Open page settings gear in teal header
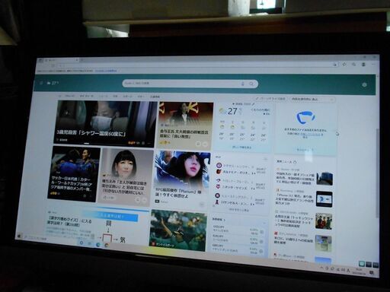Viewport: 390px width, 292px height. [364, 84]
